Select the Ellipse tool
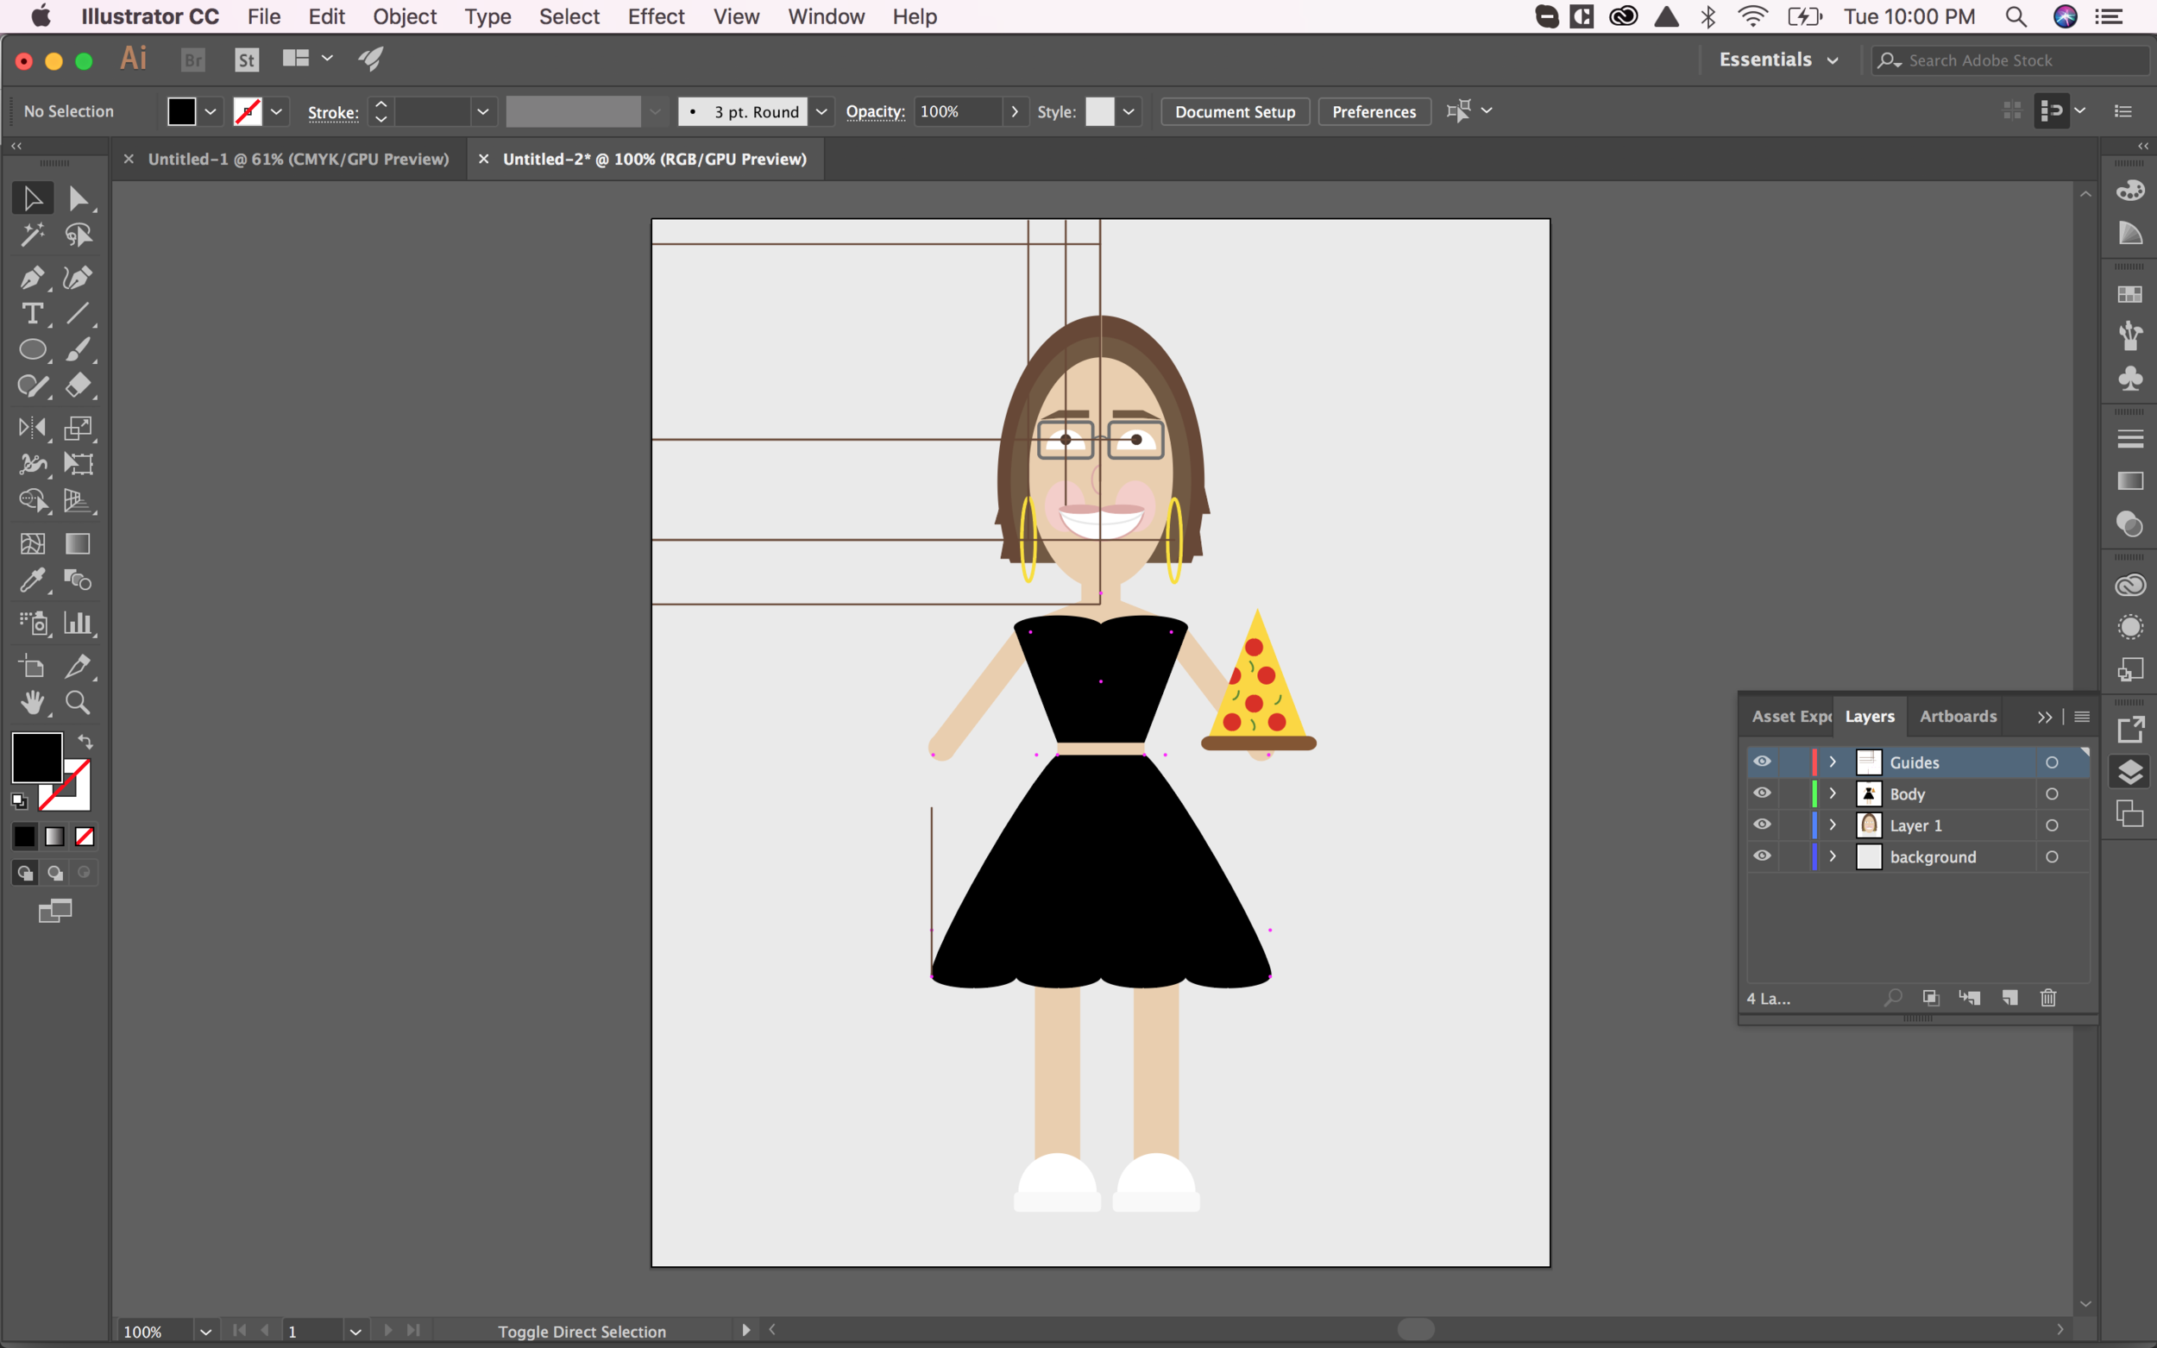Image resolution: width=2157 pixels, height=1348 pixels. (x=32, y=349)
